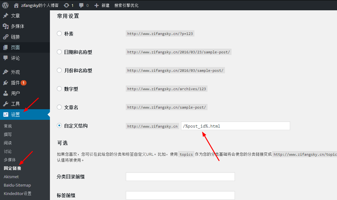Click the 标签前缀 input field

pos(180,195)
